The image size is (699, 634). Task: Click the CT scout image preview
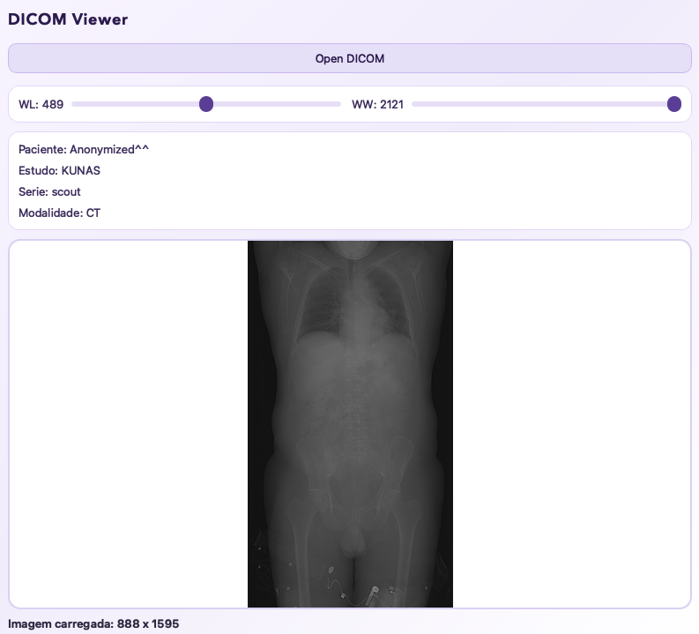[351, 424]
